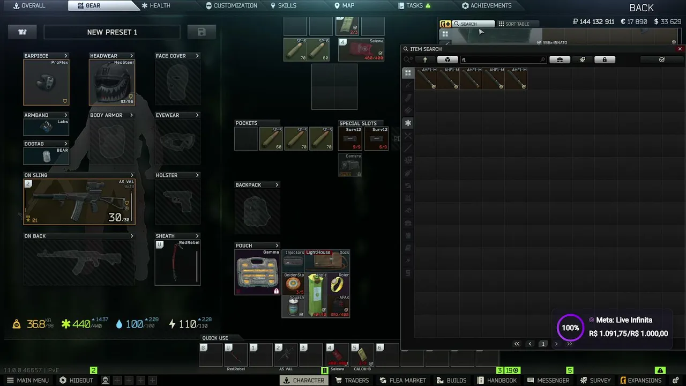The width and height of the screenshot is (686, 386).
Task: Toggle the stash box filter in Item Search
Action: point(448,60)
